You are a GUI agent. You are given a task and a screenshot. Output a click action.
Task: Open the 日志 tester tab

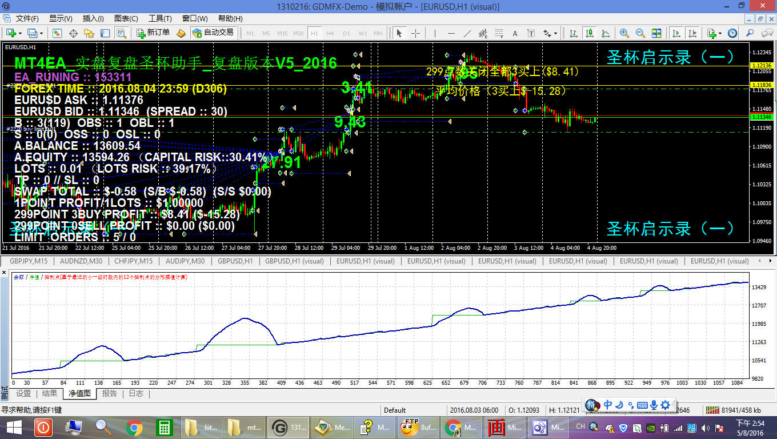tap(136, 393)
